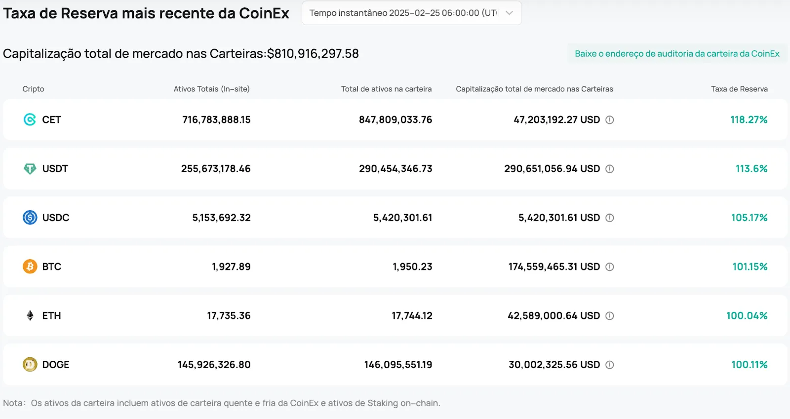
Task: Click USDT in-site total 255,673,178.46
Action: point(216,169)
